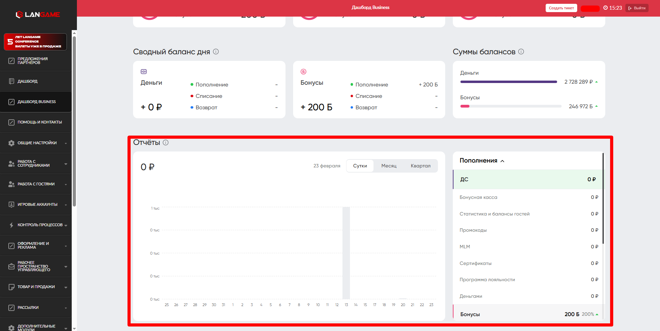Click Контроль процессов lightning icon
This screenshot has height=331, width=660.
[11, 225]
